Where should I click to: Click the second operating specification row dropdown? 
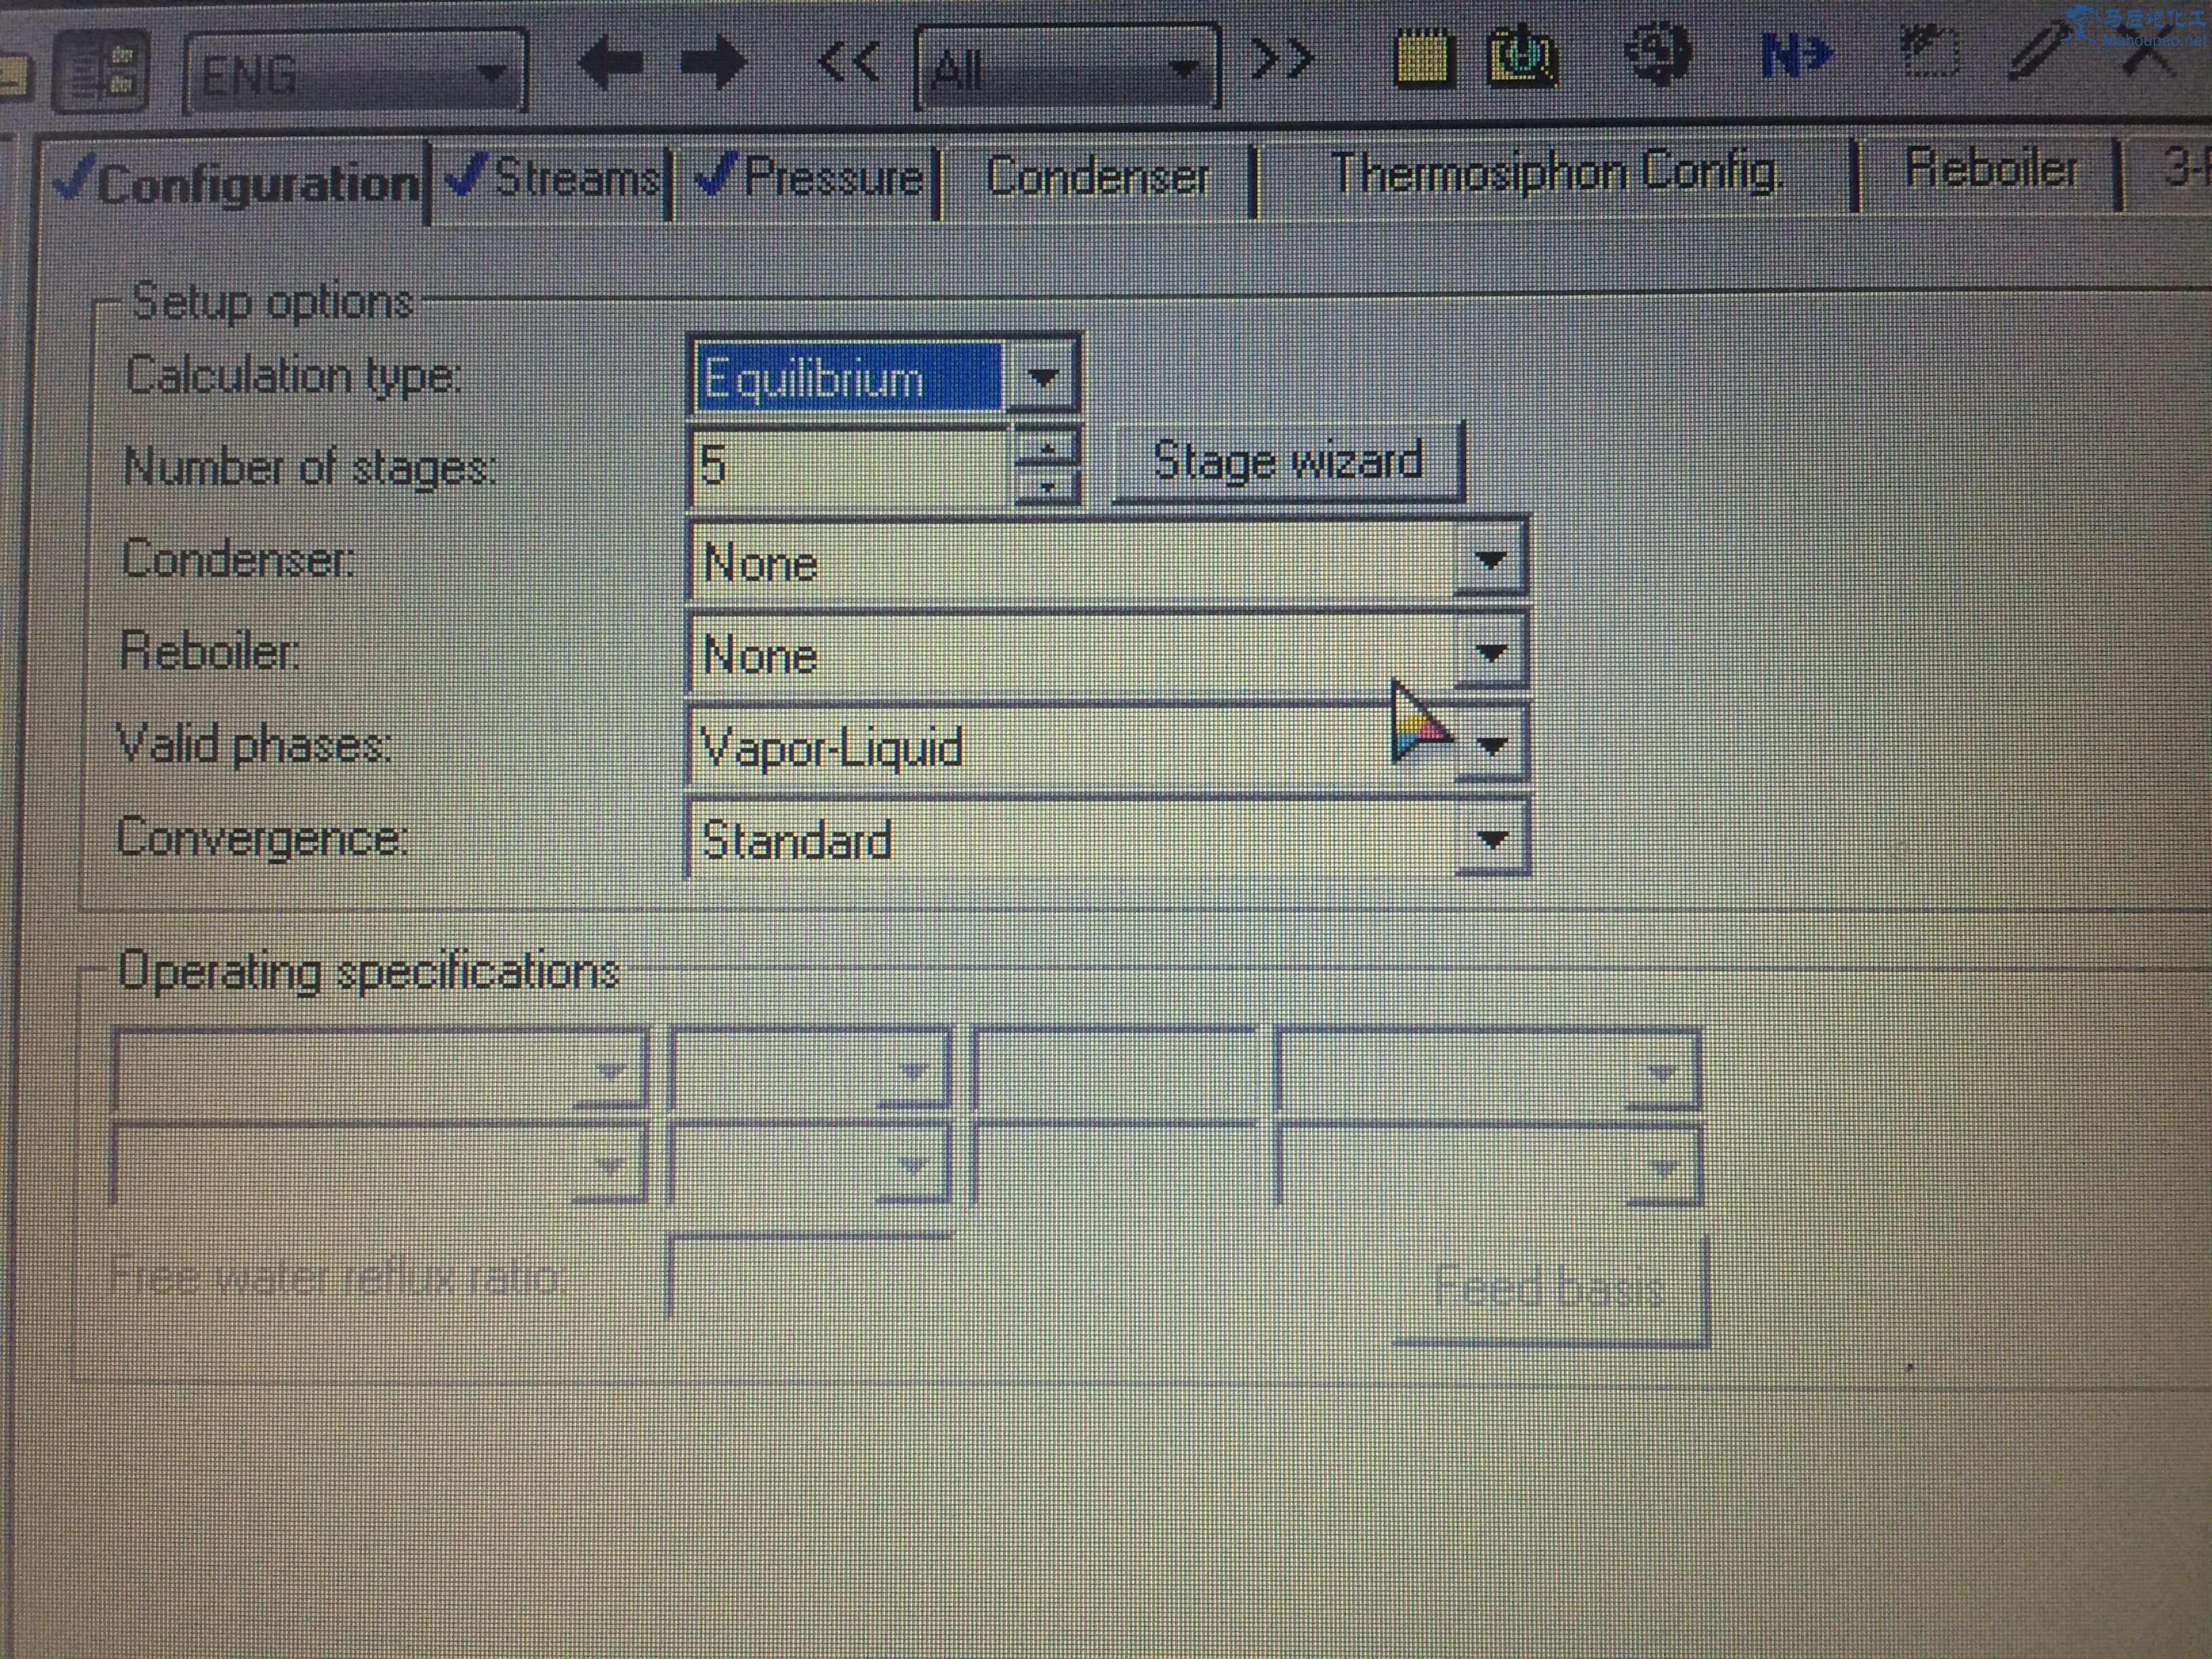click(380, 1164)
